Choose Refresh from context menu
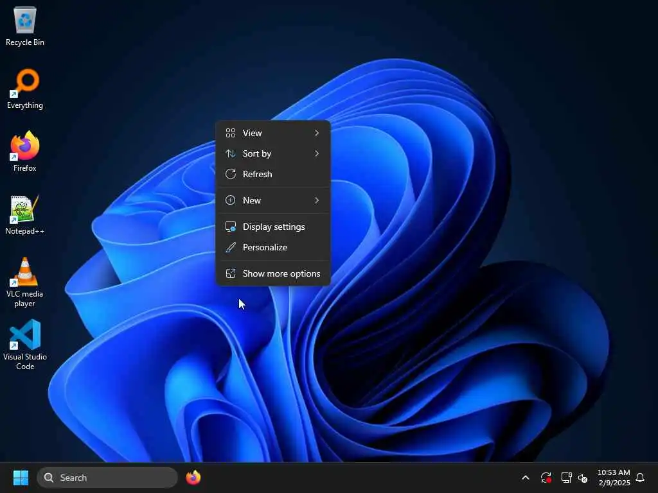The width and height of the screenshot is (658, 493). [x=272, y=174]
